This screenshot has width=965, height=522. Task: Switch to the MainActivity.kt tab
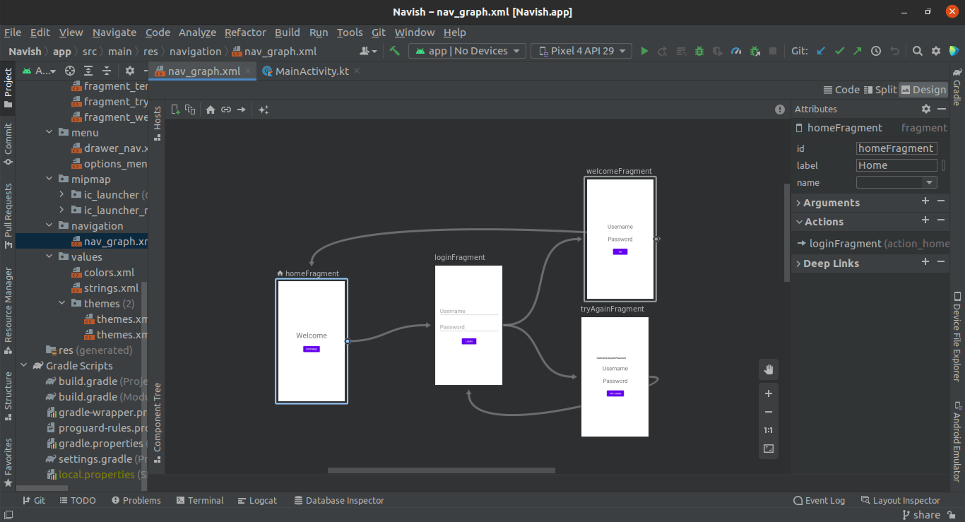click(x=312, y=71)
